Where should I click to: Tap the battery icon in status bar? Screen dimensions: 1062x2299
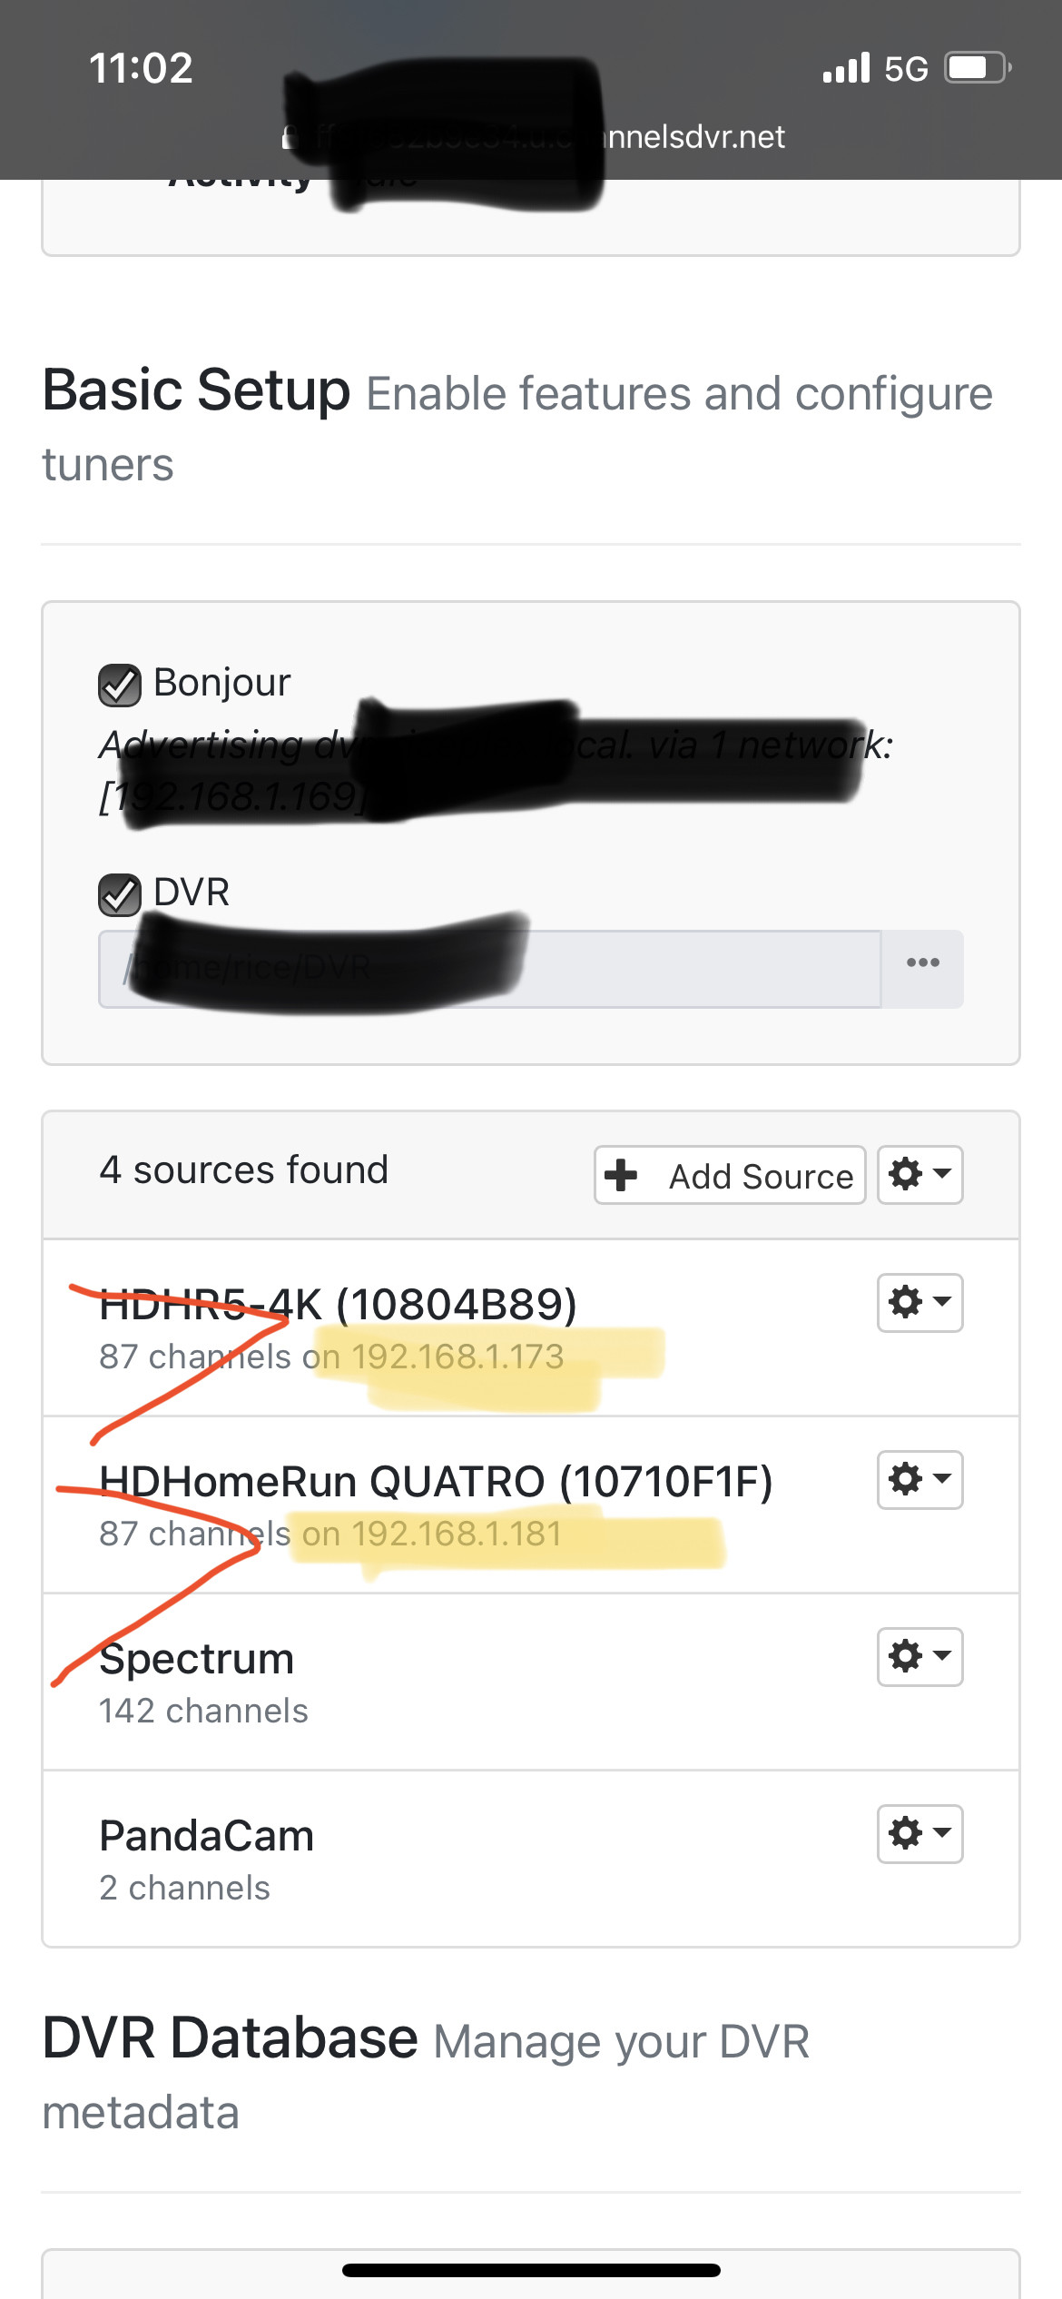pyautogui.click(x=977, y=68)
